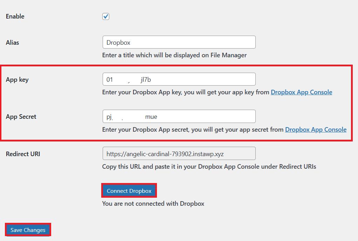Click the Redirect URI field with instawp URL
The image size is (358, 241).
coord(179,153)
